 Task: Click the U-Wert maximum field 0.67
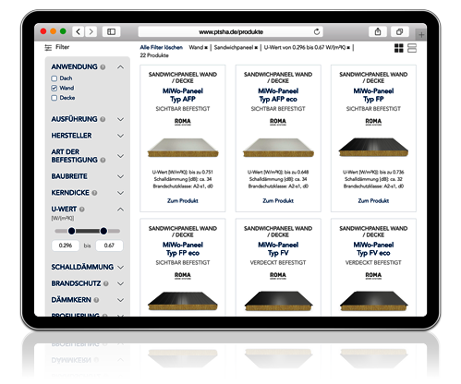point(109,246)
